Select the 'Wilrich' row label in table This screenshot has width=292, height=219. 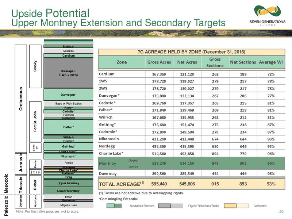point(105,117)
